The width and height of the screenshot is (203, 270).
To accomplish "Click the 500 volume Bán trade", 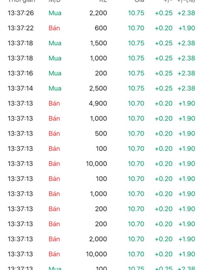I will coord(101,134).
